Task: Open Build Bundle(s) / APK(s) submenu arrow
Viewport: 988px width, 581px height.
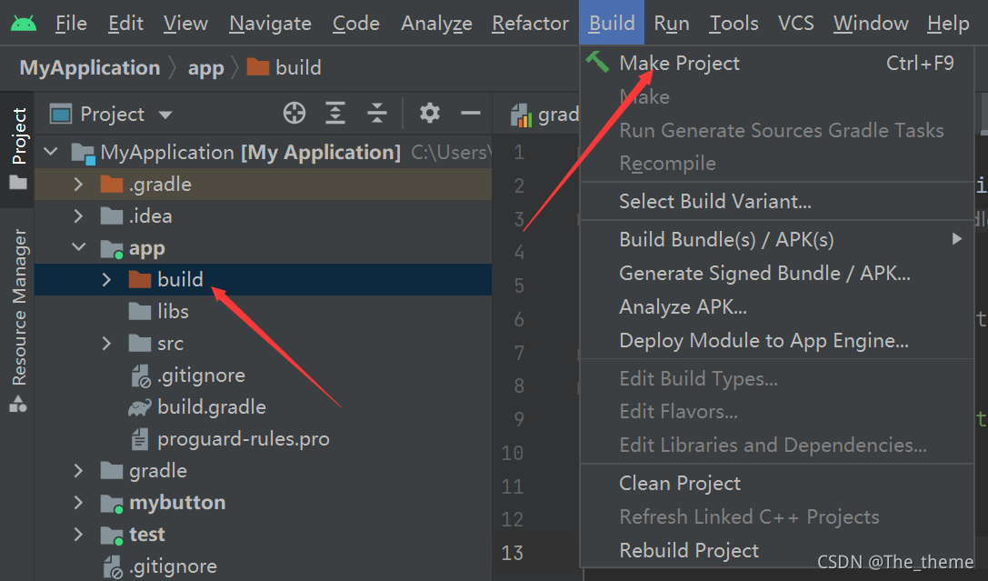Action: click(957, 239)
